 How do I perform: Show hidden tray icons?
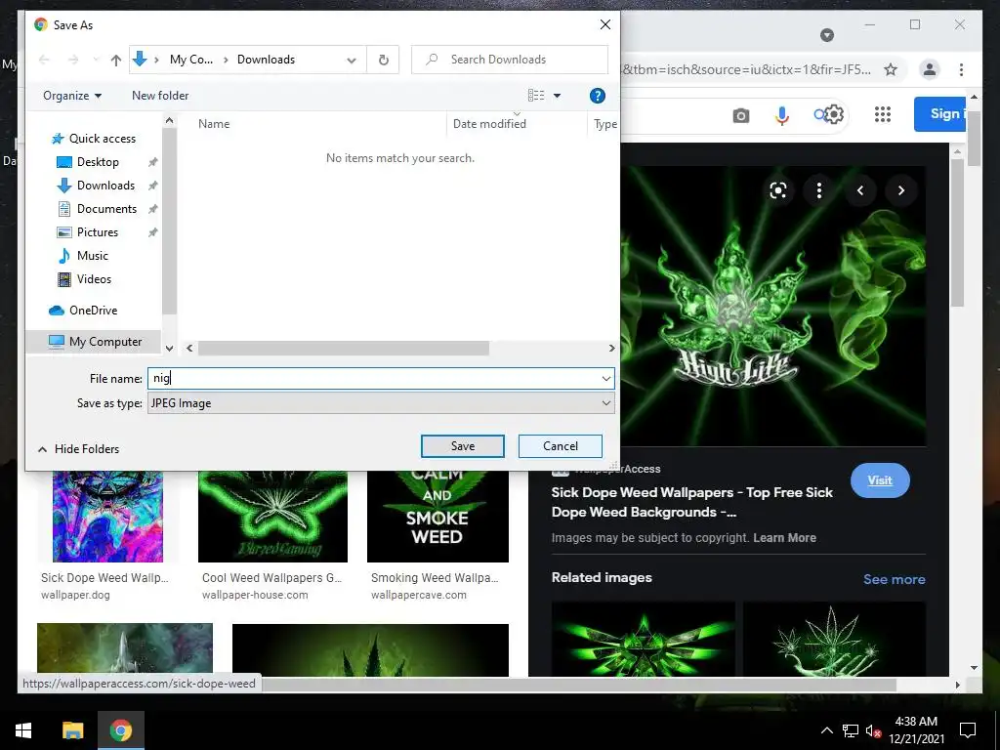(x=826, y=730)
